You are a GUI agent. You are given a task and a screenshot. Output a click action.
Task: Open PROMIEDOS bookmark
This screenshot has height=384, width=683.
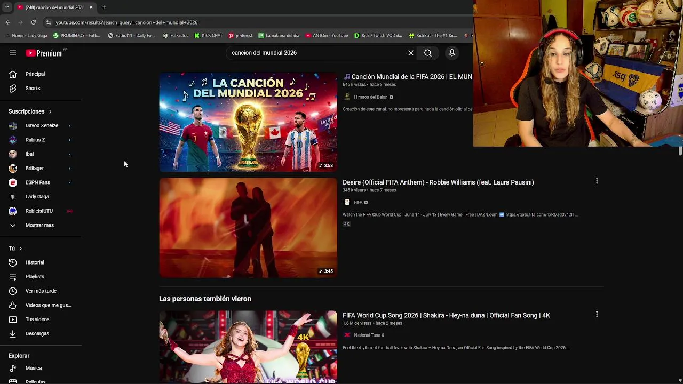pos(77,36)
